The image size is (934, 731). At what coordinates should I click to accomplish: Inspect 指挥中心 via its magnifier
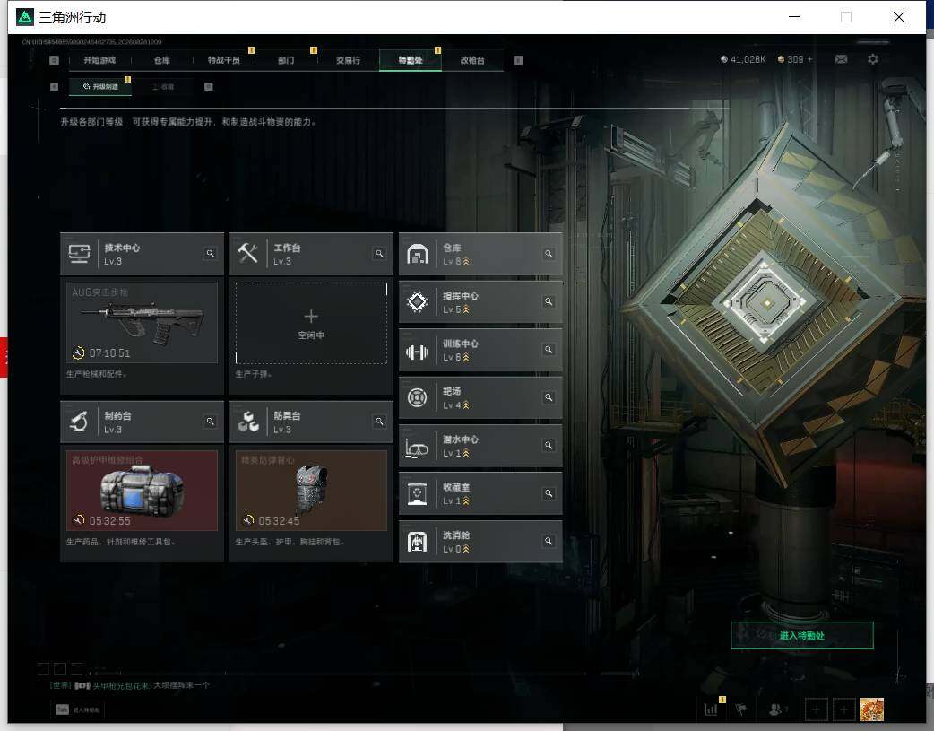coord(549,301)
